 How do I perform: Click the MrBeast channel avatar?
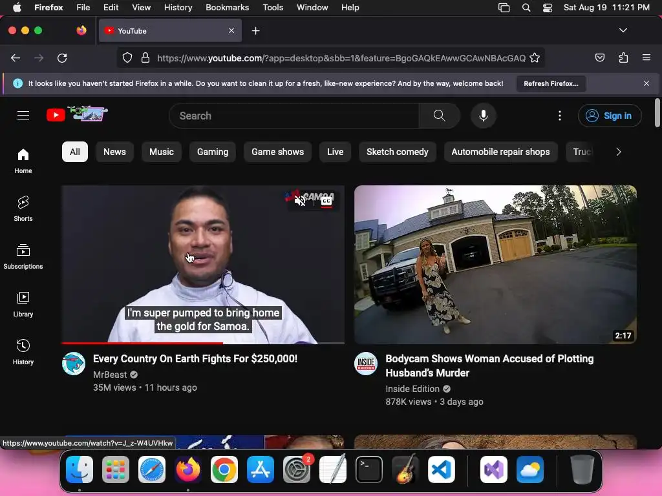pyautogui.click(x=74, y=364)
